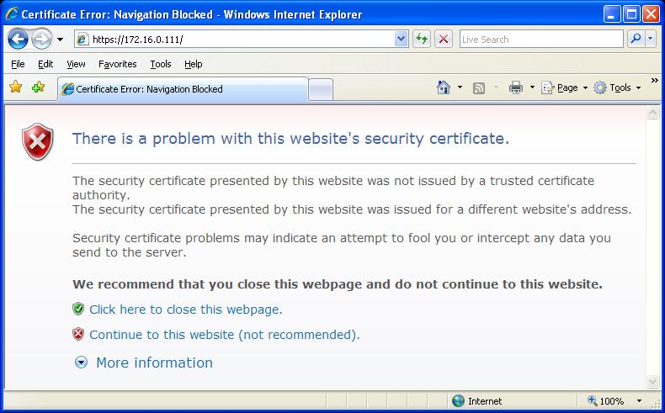Open the View menu

[76, 64]
